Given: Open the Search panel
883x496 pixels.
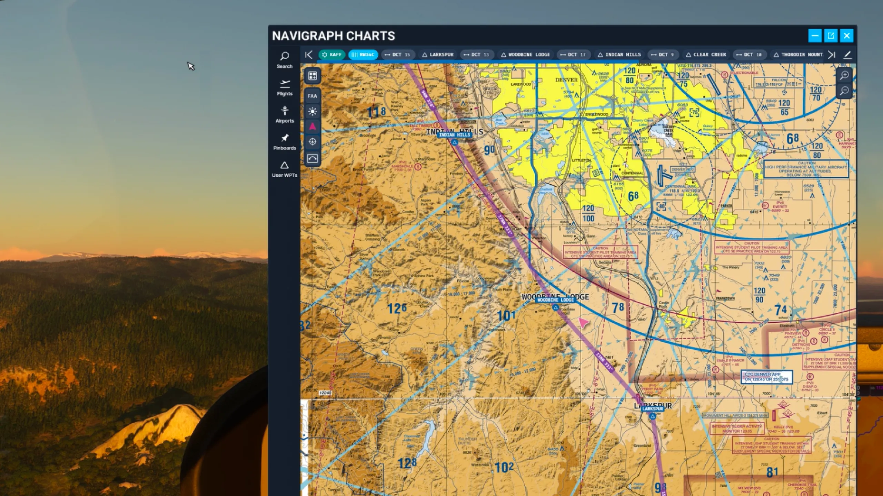Looking at the screenshot, I should tap(285, 60).
